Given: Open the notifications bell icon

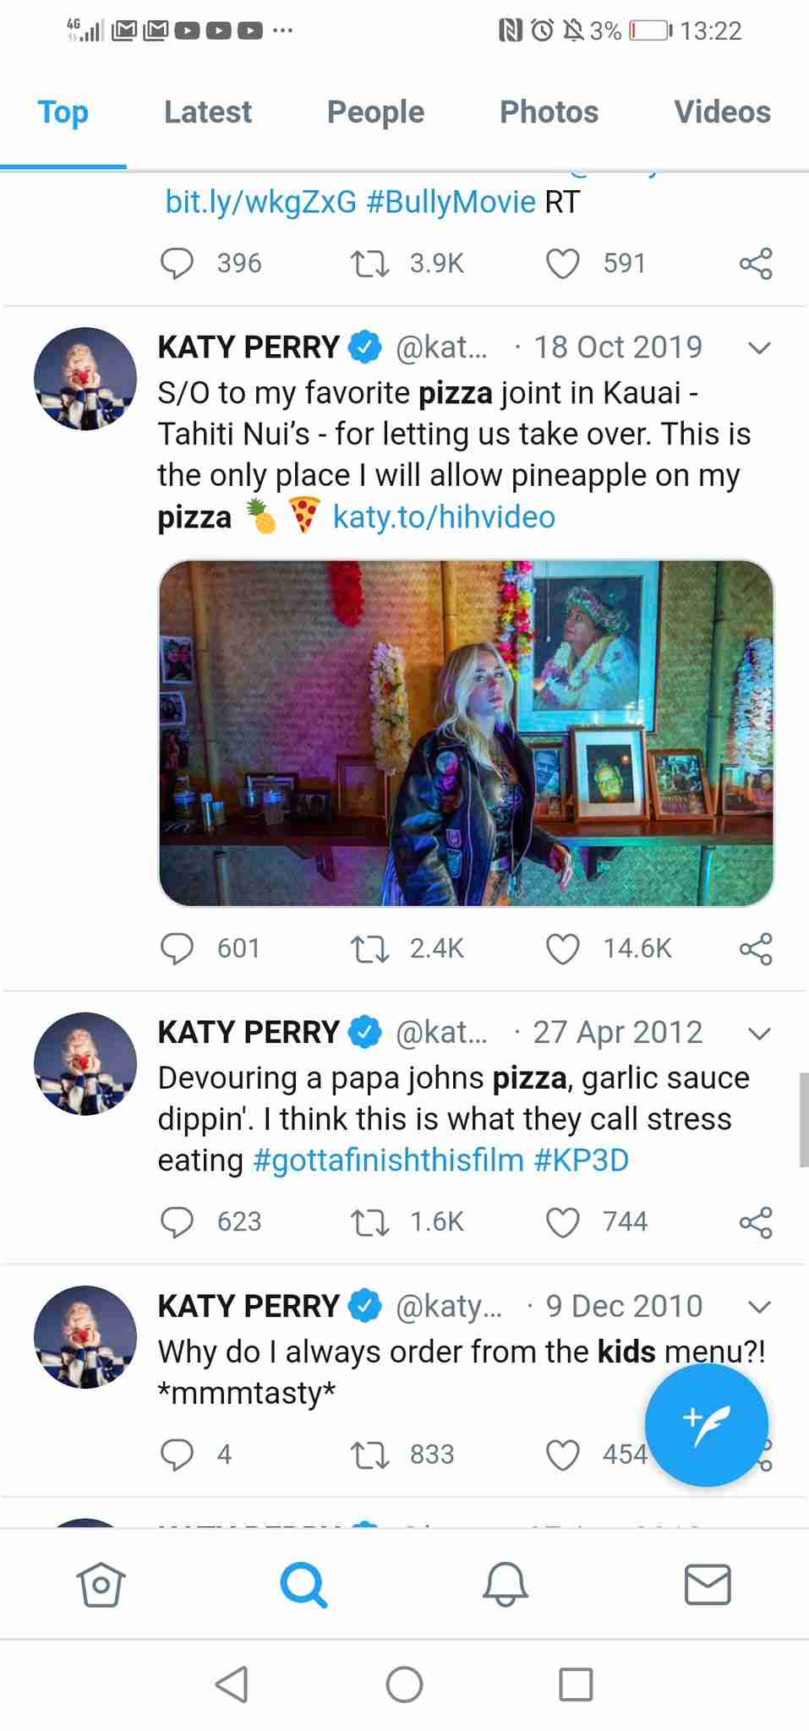Looking at the screenshot, I should tap(506, 1584).
